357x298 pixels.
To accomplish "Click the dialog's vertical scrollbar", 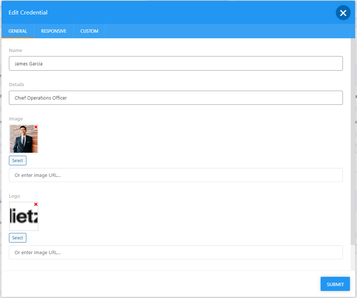I will click(353, 141).
